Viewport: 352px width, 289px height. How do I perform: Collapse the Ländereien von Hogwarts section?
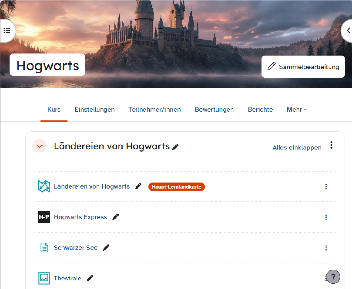(40, 146)
